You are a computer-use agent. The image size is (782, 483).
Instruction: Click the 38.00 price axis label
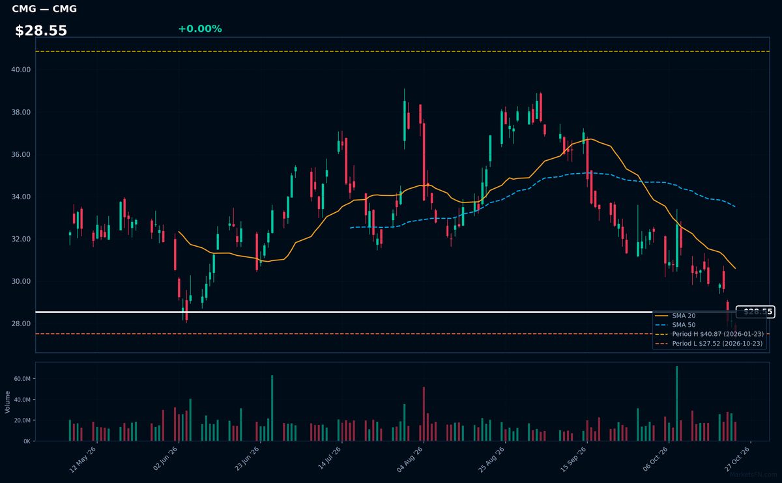pos(22,112)
